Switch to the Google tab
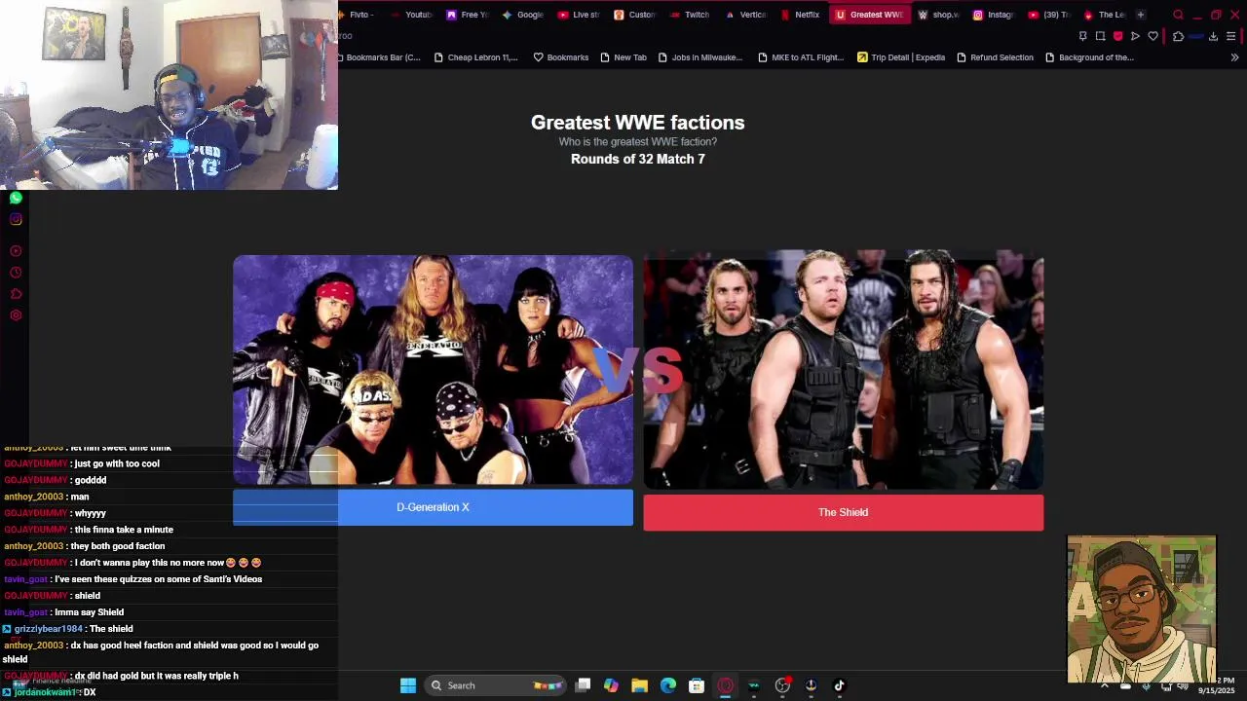Screen dimensions: 1247x701 (x=522, y=15)
